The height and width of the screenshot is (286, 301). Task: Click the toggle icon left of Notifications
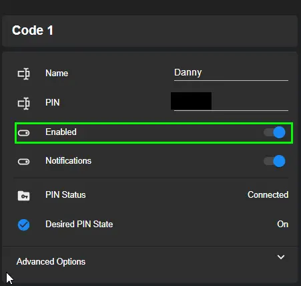point(23,162)
